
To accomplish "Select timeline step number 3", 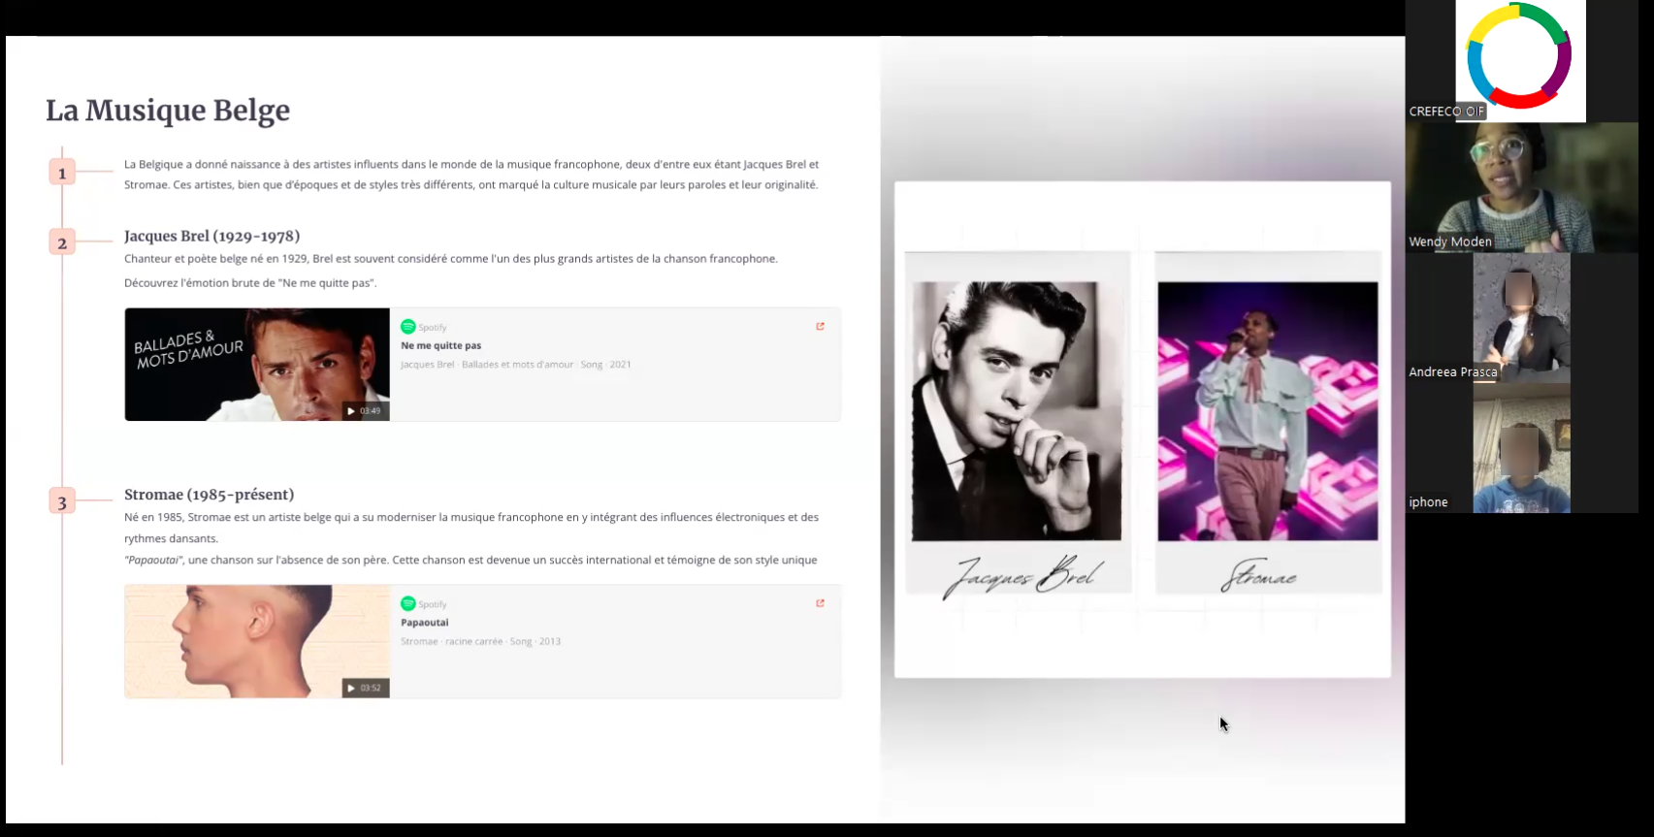I will 62,501.
